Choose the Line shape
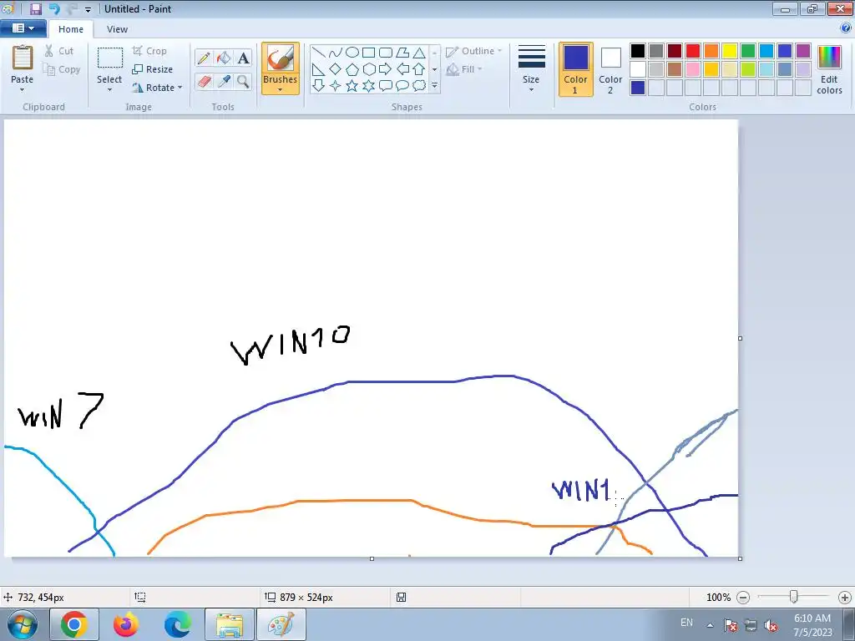This screenshot has height=641, width=855. click(x=318, y=53)
